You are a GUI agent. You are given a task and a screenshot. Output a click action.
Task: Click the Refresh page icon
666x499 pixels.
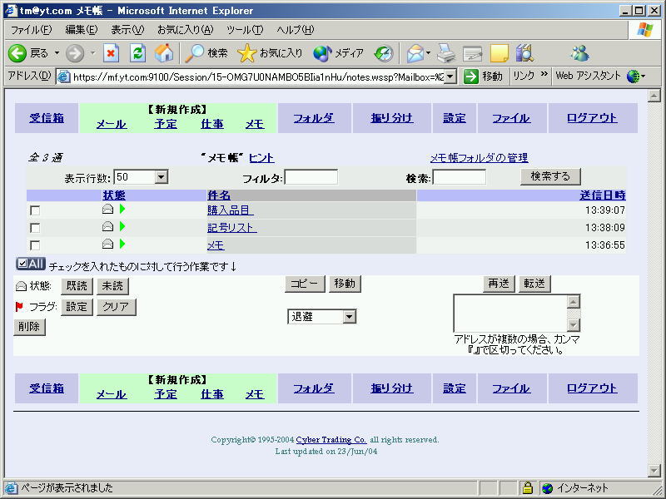click(x=138, y=53)
